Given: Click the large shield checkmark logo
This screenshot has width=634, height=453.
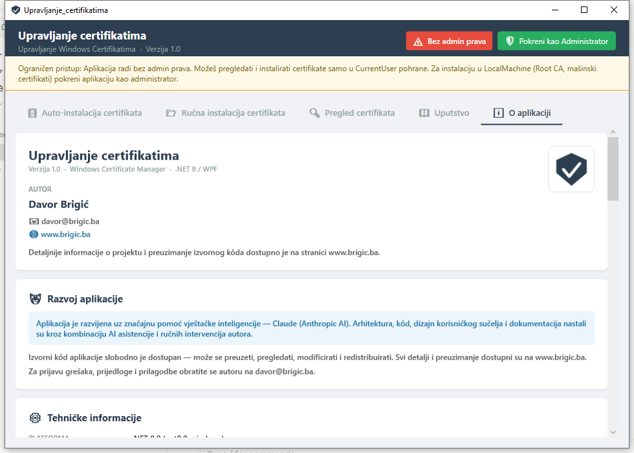Looking at the screenshot, I should 571,169.
